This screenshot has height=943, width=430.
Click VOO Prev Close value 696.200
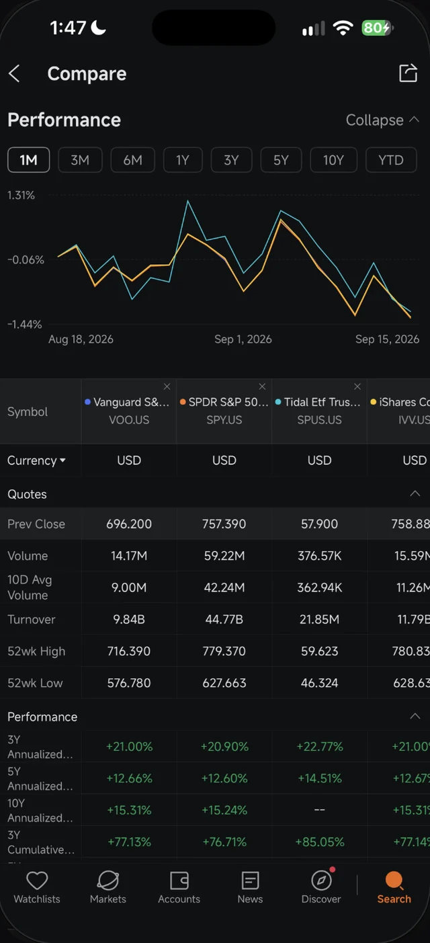point(129,524)
